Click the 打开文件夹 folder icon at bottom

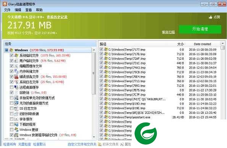coord(100,144)
